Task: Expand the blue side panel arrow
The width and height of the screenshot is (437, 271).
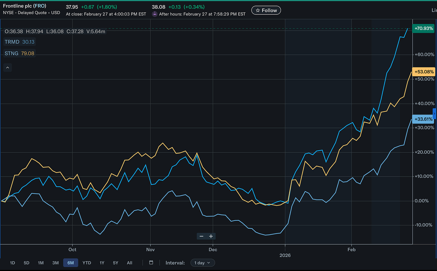Action: [x=434, y=114]
